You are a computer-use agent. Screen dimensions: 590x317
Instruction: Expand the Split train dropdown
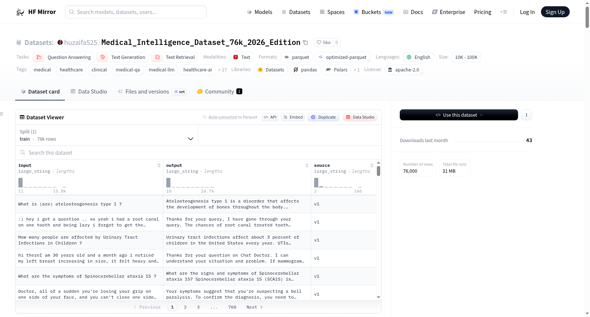point(107,135)
